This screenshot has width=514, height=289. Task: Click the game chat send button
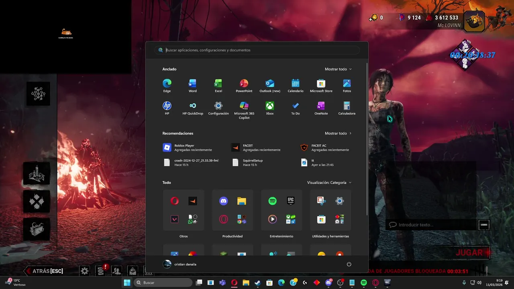pyautogui.click(x=484, y=225)
